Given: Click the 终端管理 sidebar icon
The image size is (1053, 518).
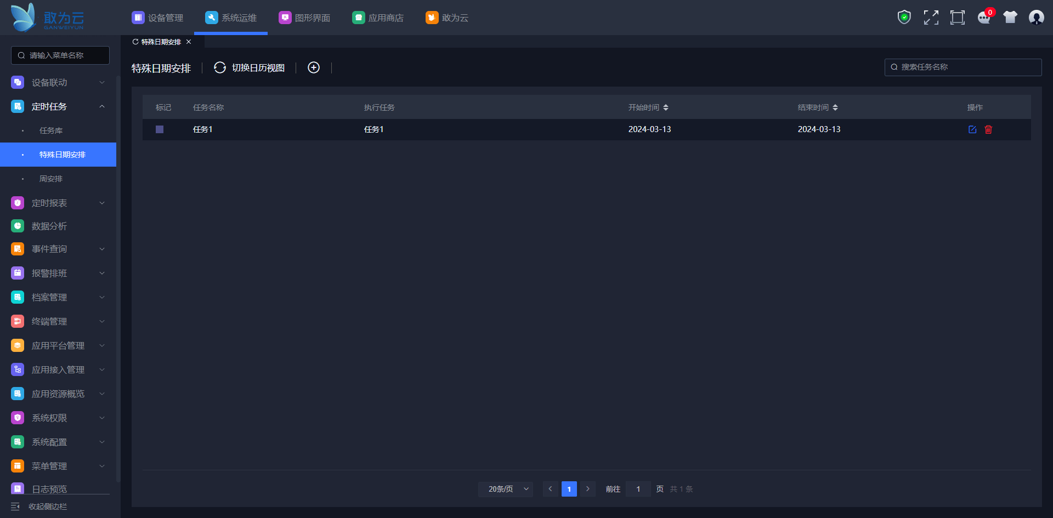Looking at the screenshot, I should pyautogui.click(x=18, y=321).
